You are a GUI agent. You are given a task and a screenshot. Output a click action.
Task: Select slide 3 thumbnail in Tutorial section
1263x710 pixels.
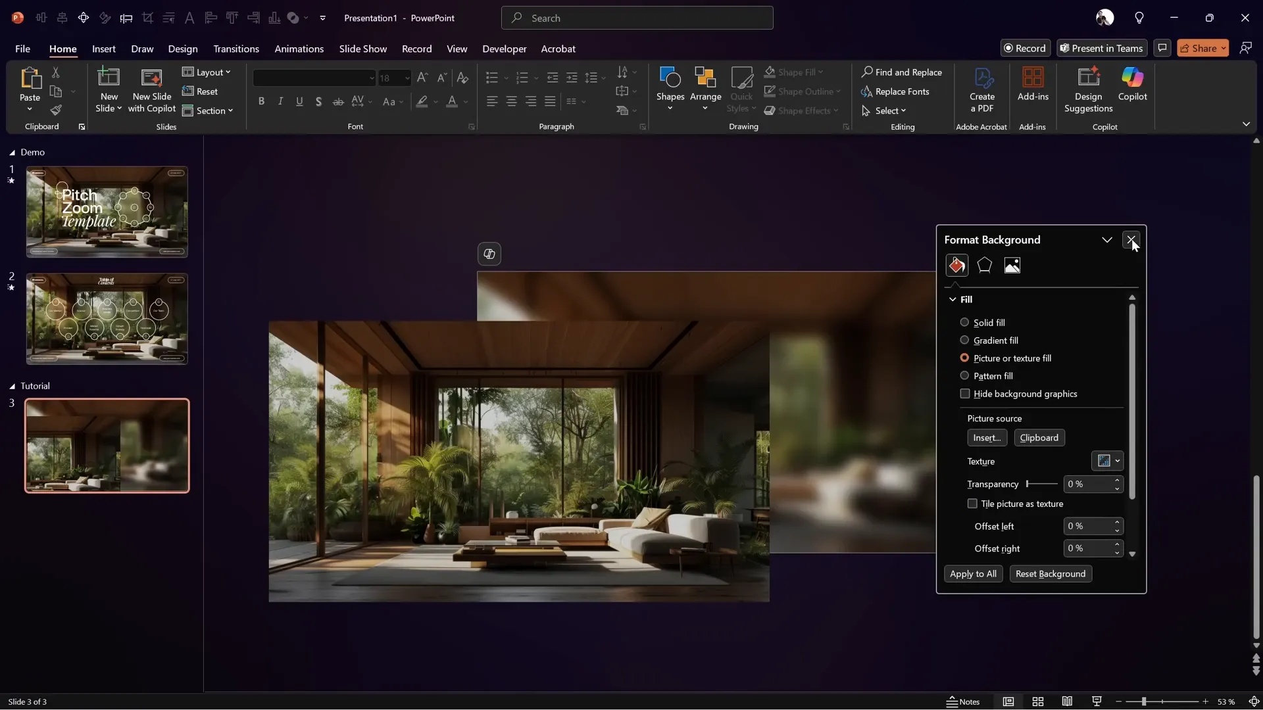107,445
